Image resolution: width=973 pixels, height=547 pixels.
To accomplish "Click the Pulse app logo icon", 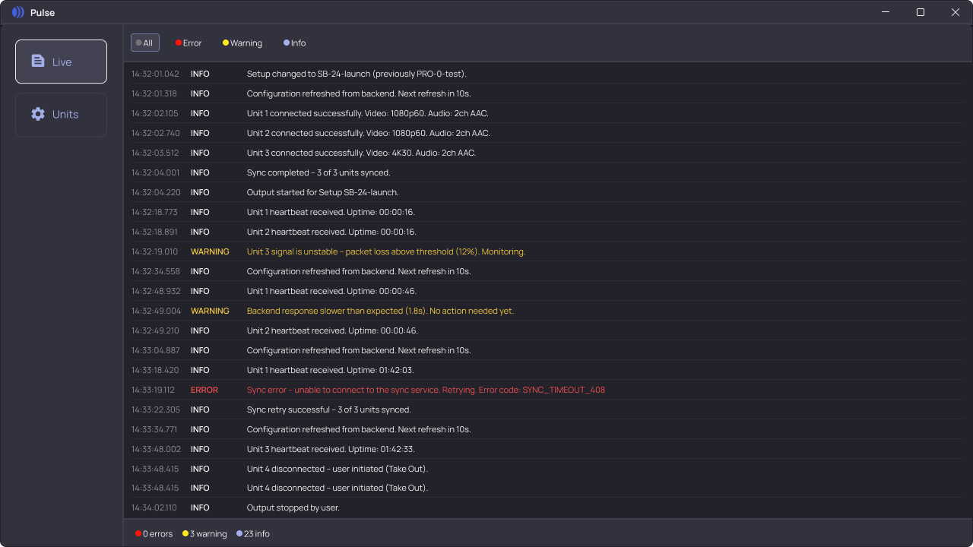I will point(18,12).
